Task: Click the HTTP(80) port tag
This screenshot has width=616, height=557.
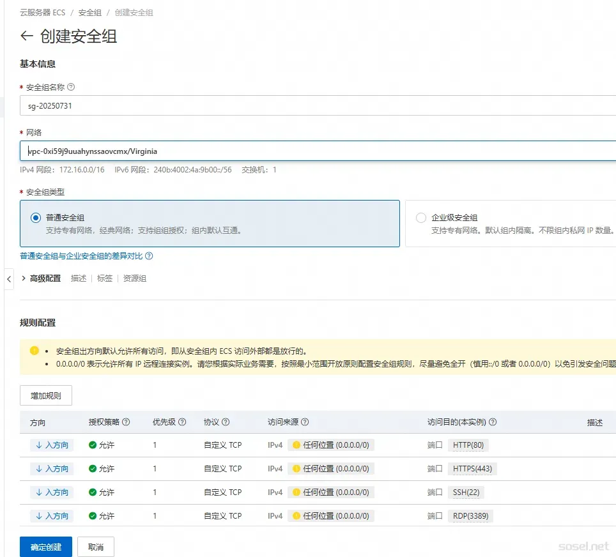Action: [468, 445]
